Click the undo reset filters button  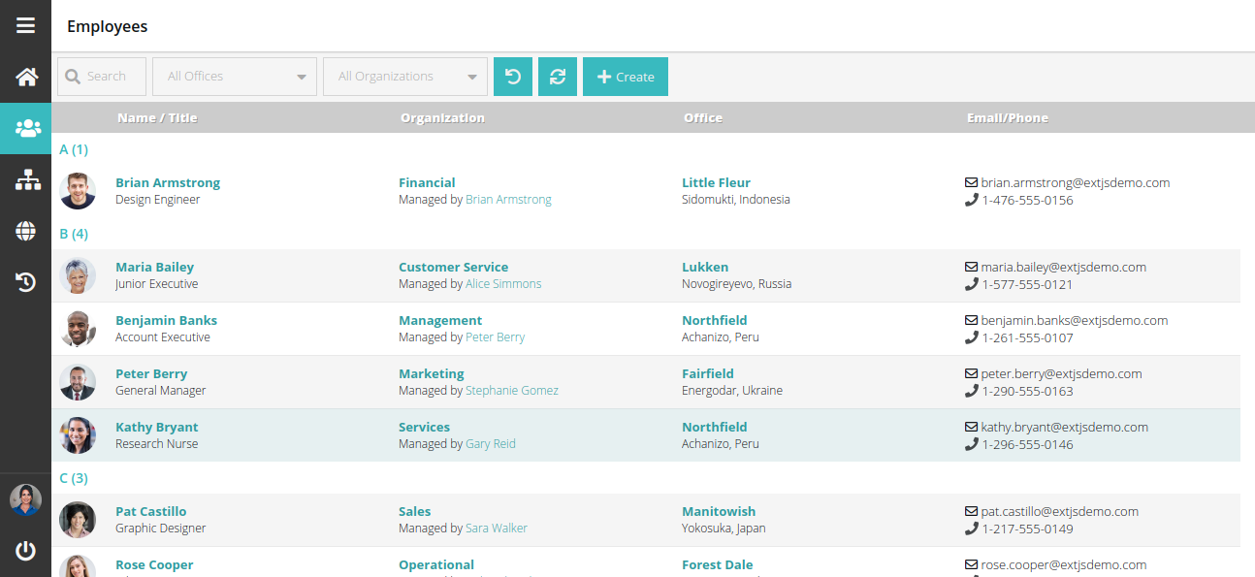pyautogui.click(x=513, y=77)
